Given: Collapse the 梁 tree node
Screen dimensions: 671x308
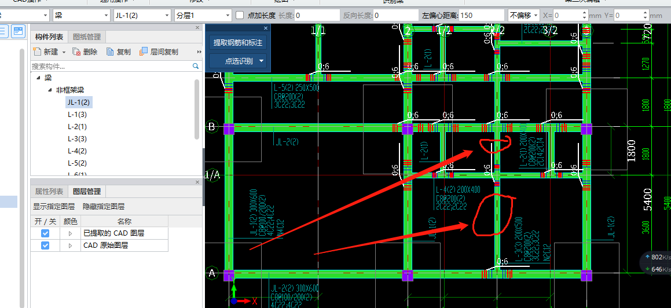Looking at the screenshot, I should click(39, 78).
